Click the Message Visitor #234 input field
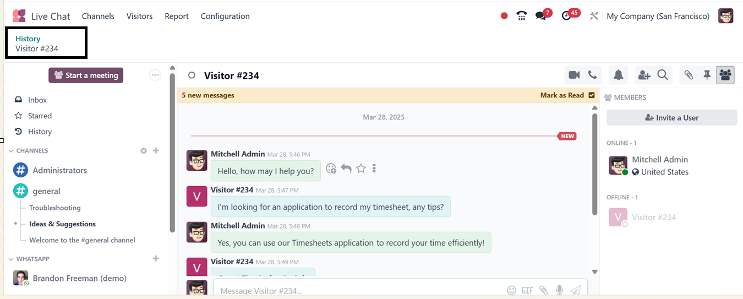Viewport: 743px width, 299px height. [x=358, y=290]
